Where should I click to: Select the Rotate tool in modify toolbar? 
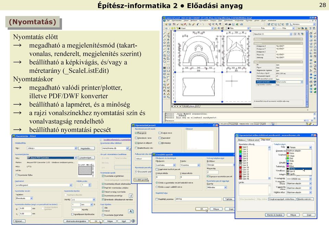pos(168,52)
